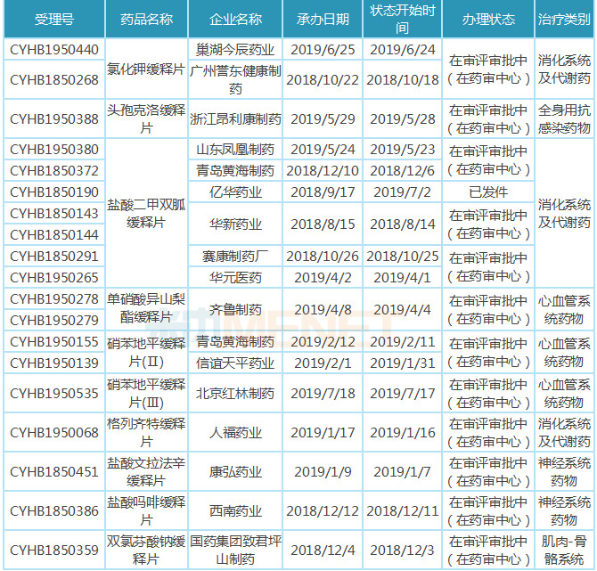
Task: Click company 广州誉东健康制药
Action: [x=235, y=79]
